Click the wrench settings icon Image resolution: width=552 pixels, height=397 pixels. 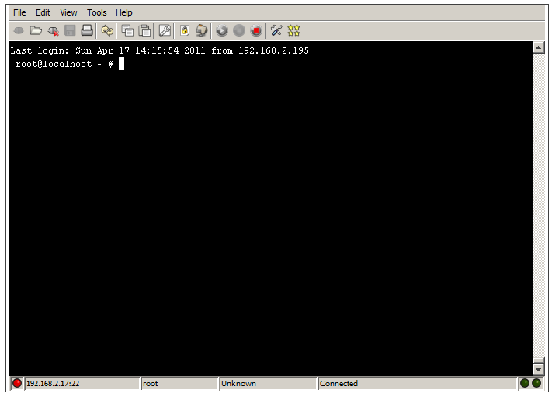pos(165,30)
